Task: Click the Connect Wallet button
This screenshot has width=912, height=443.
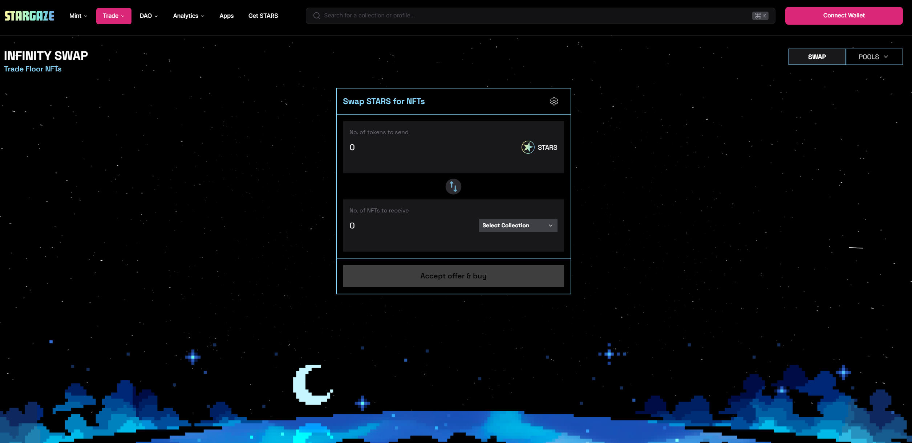Action: [x=844, y=16]
